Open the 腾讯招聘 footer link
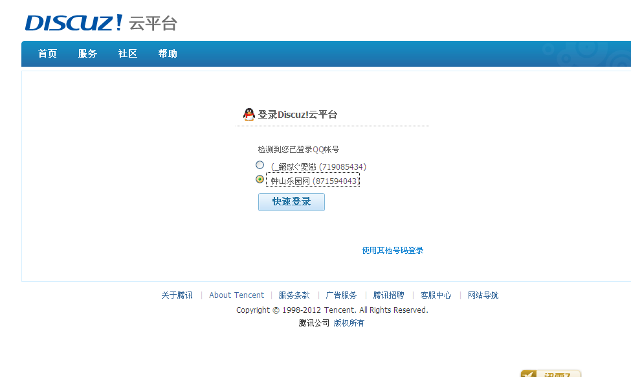631x377 pixels. (389, 295)
